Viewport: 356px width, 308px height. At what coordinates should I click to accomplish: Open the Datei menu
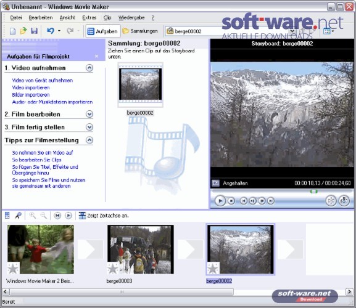click(x=16, y=17)
